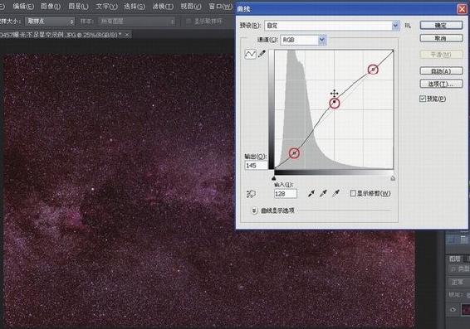Open the 图层(L) menu

tap(78, 6)
